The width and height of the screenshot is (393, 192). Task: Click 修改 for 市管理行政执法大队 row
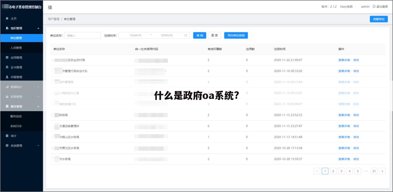[x=356, y=71]
